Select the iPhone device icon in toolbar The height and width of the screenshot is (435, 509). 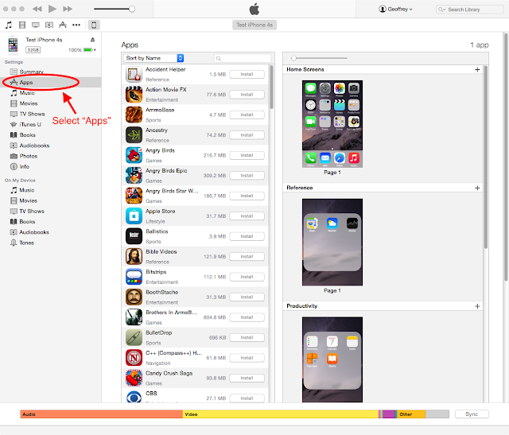(x=94, y=25)
